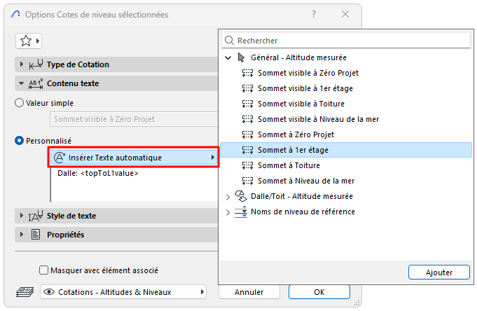Click the Style de texte icon
The width and height of the screenshot is (477, 311).
(36, 216)
